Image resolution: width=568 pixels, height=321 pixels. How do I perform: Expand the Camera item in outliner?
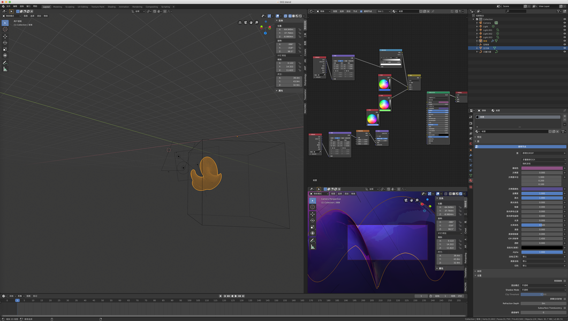477,23
